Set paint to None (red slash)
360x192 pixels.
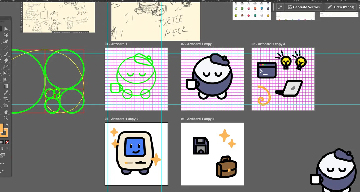pos(7,142)
